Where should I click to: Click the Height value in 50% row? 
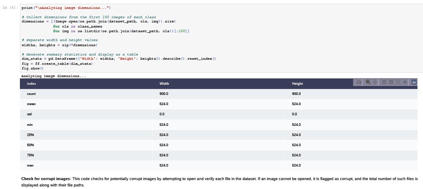point(296,145)
